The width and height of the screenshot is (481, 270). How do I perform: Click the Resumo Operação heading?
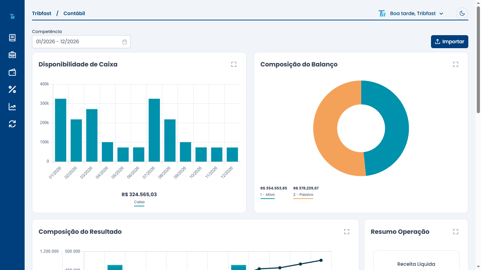[400, 232]
